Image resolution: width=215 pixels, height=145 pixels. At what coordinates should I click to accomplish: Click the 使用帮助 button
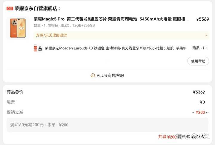click(198, 61)
